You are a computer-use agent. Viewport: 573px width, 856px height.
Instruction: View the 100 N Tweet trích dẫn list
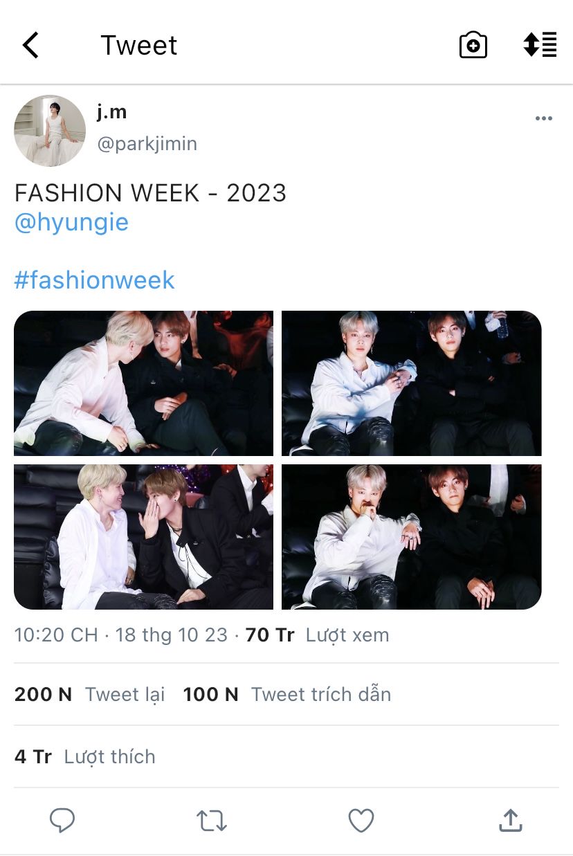point(287,695)
